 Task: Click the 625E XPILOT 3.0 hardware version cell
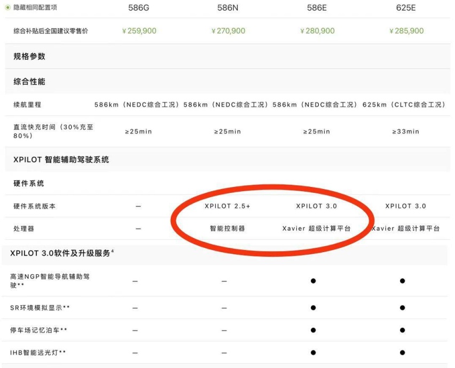tap(406, 206)
